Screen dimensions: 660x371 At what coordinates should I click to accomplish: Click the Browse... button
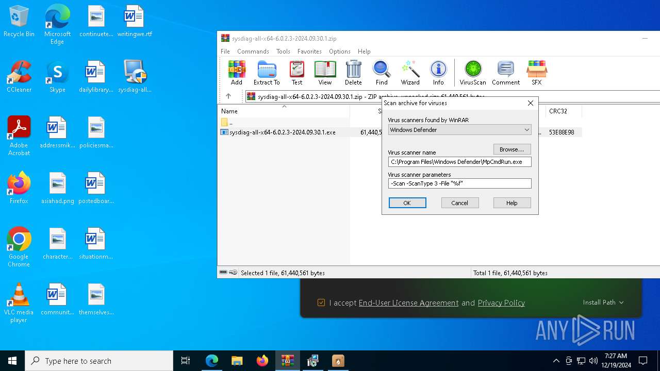(512, 149)
